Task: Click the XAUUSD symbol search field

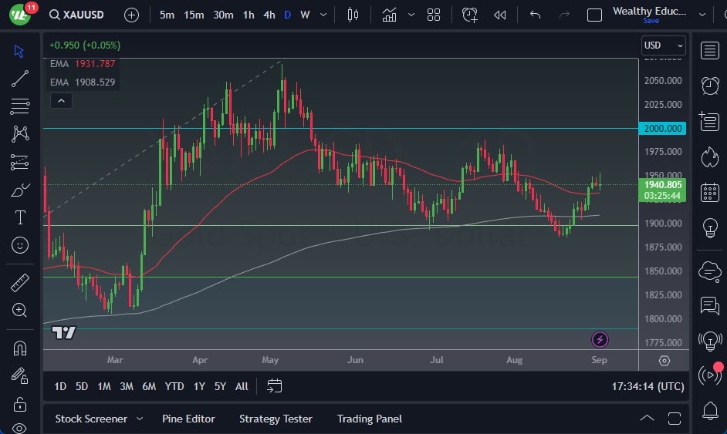Action: [79, 15]
